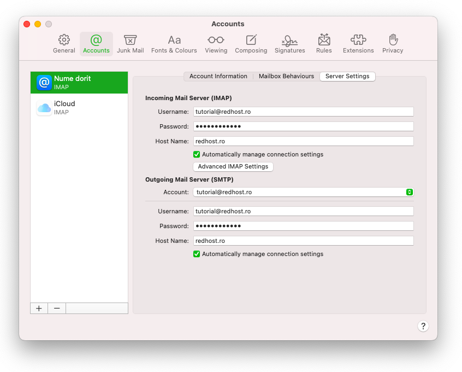Open the General preferences pane
462x372 pixels.
[x=64, y=44]
